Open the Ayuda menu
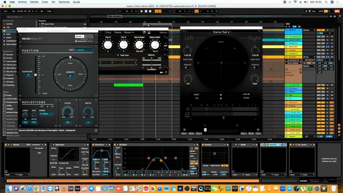The width and height of the screenshot is (343, 193). pos(76,2)
